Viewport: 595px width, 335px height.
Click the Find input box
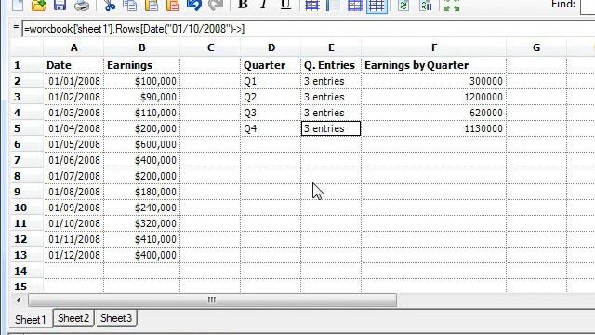coord(588,6)
